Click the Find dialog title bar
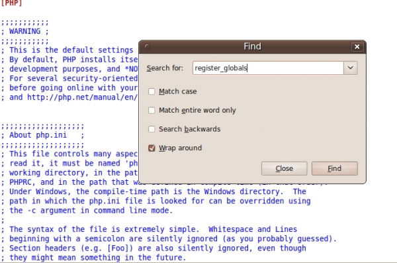 tap(252, 46)
